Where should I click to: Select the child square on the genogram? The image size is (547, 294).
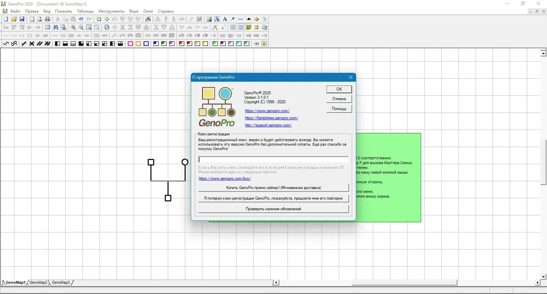point(168,198)
